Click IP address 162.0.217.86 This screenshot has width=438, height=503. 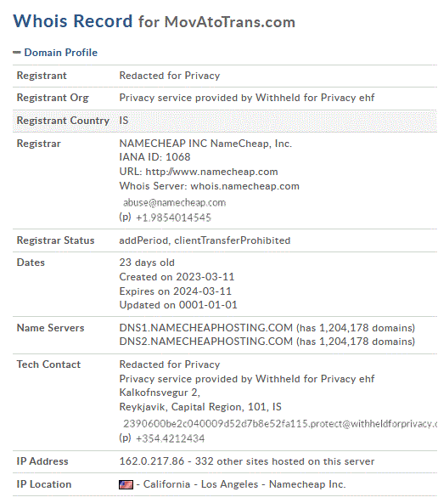pyautogui.click(x=152, y=461)
